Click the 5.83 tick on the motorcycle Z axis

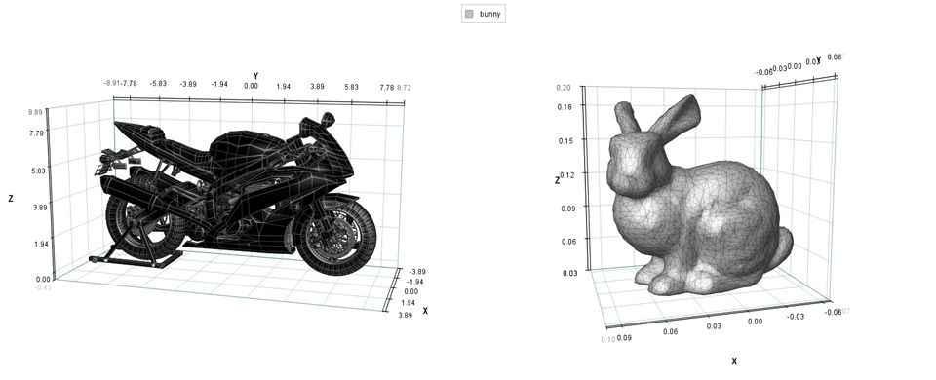click(38, 171)
